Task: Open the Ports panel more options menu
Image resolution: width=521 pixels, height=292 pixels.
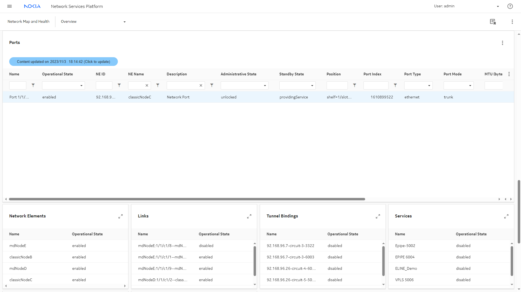Action: (x=502, y=43)
